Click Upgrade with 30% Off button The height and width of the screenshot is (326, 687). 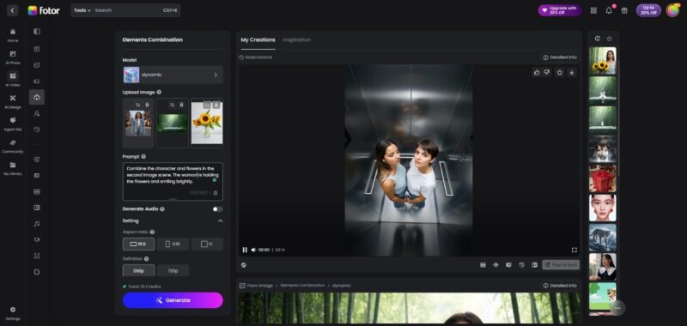click(x=560, y=10)
